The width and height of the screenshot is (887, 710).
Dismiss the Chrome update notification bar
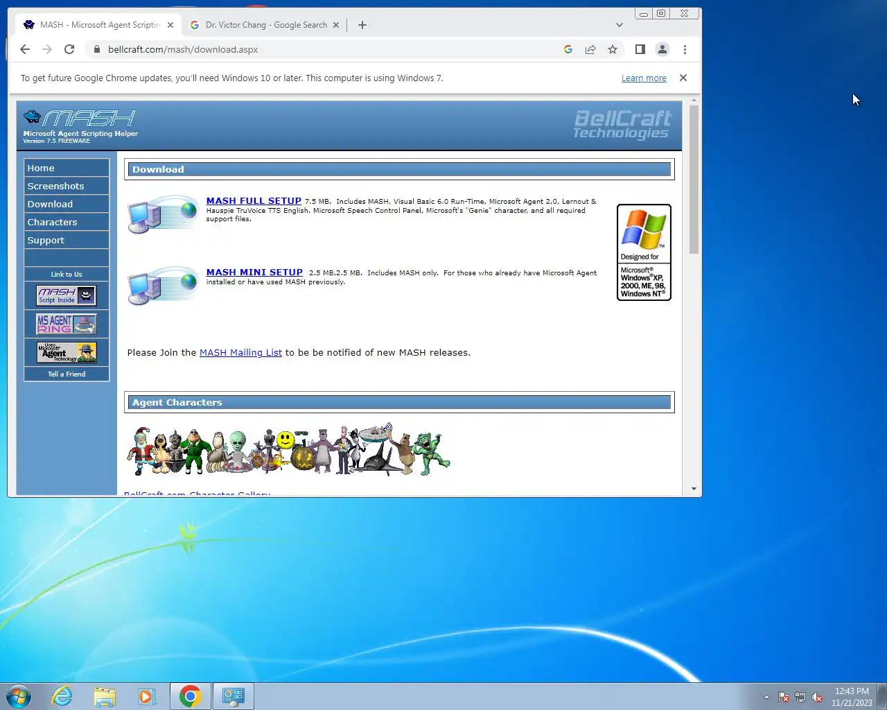[x=683, y=78]
